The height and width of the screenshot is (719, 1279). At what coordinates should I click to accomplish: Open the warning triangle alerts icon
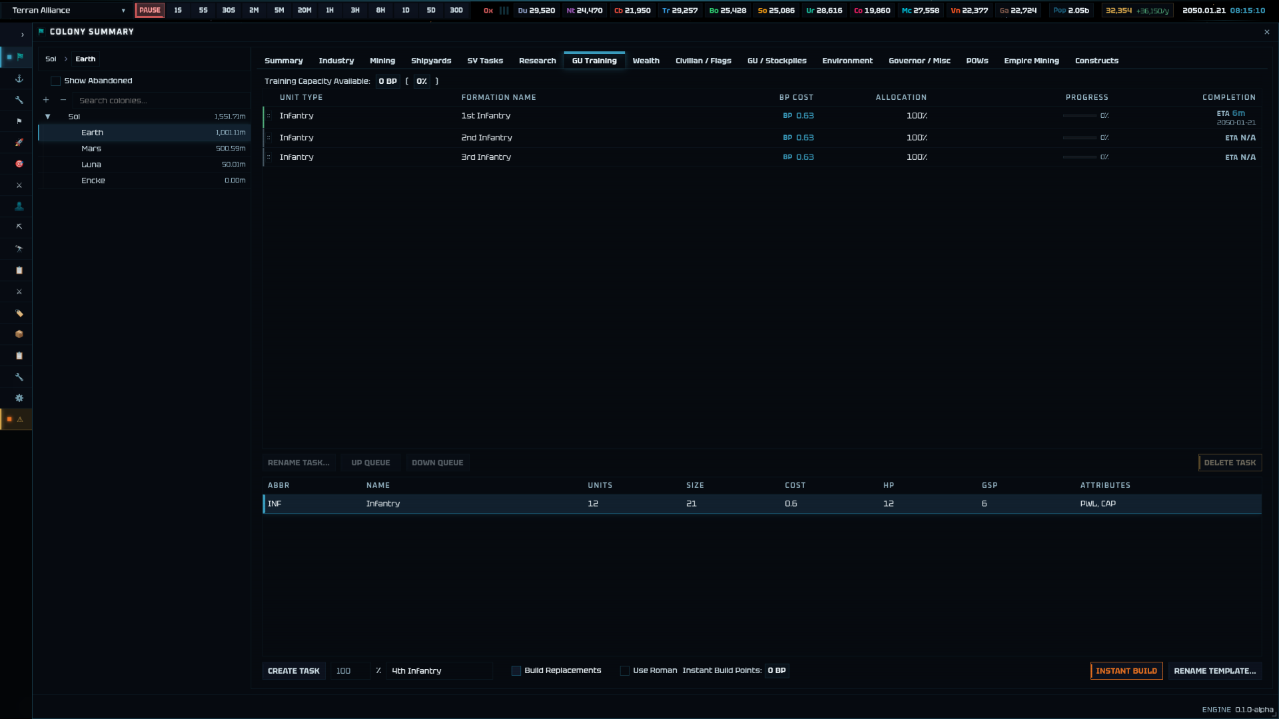(x=20, y=419)
